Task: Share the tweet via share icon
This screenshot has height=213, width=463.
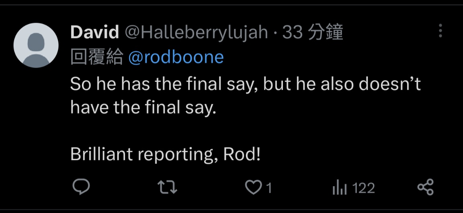Action: 425,187
